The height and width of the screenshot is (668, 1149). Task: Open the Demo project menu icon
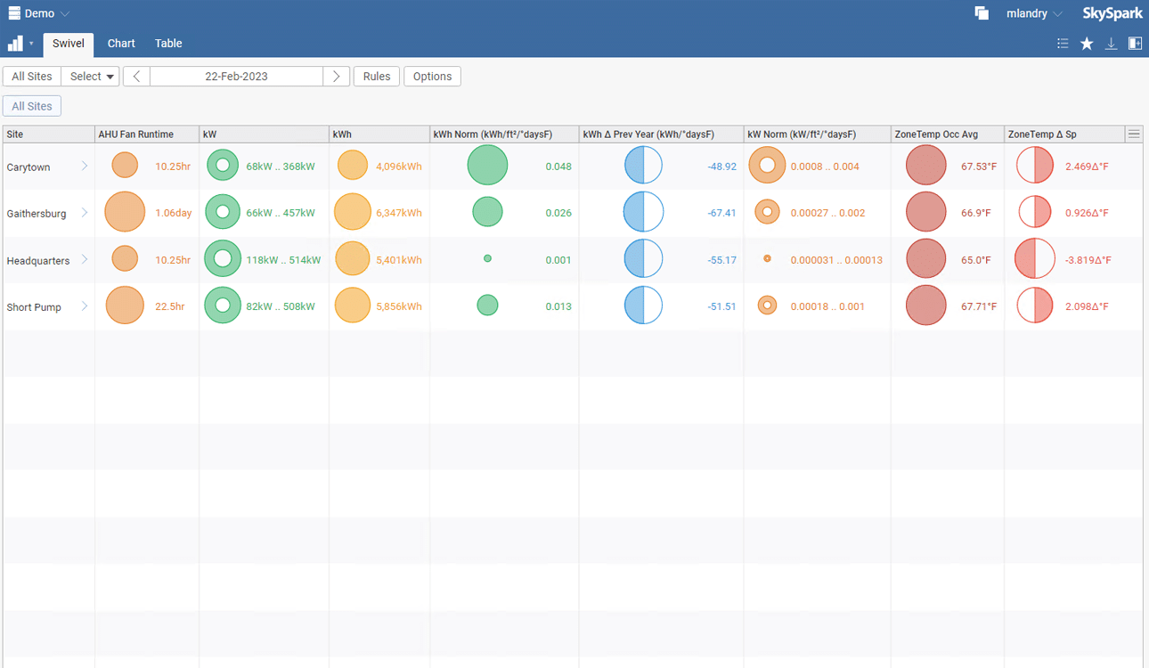[x=14, y=13]
